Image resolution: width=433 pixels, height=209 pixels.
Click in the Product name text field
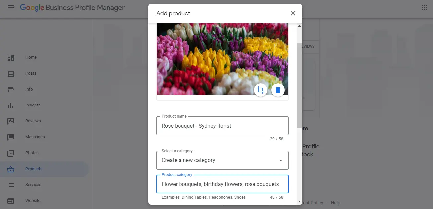tap(222, 126)
